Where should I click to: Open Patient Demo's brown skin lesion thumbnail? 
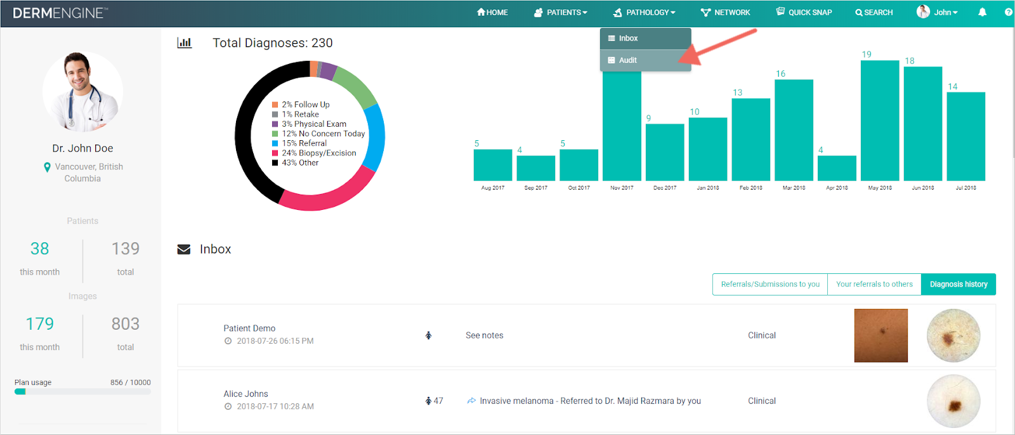tap(881, 335)
